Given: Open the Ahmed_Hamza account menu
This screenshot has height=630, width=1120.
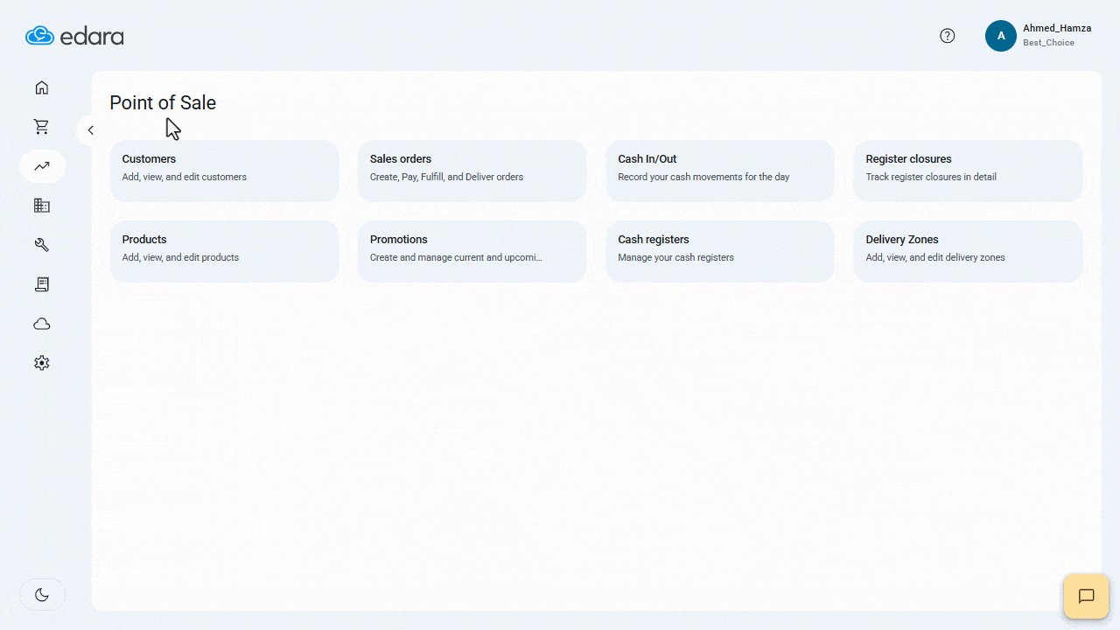Looking at the screenshot, I should click(x=1040, y=36).
